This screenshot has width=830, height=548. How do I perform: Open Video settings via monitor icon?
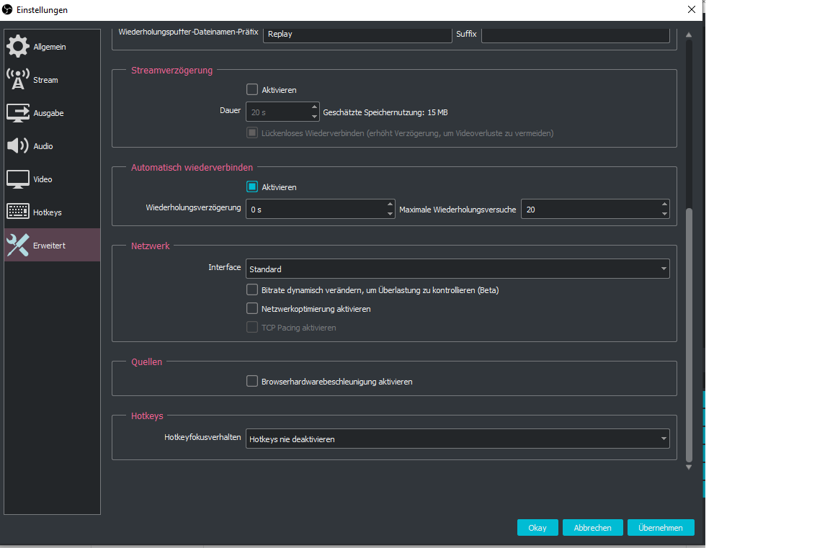[x=18, y=179]
